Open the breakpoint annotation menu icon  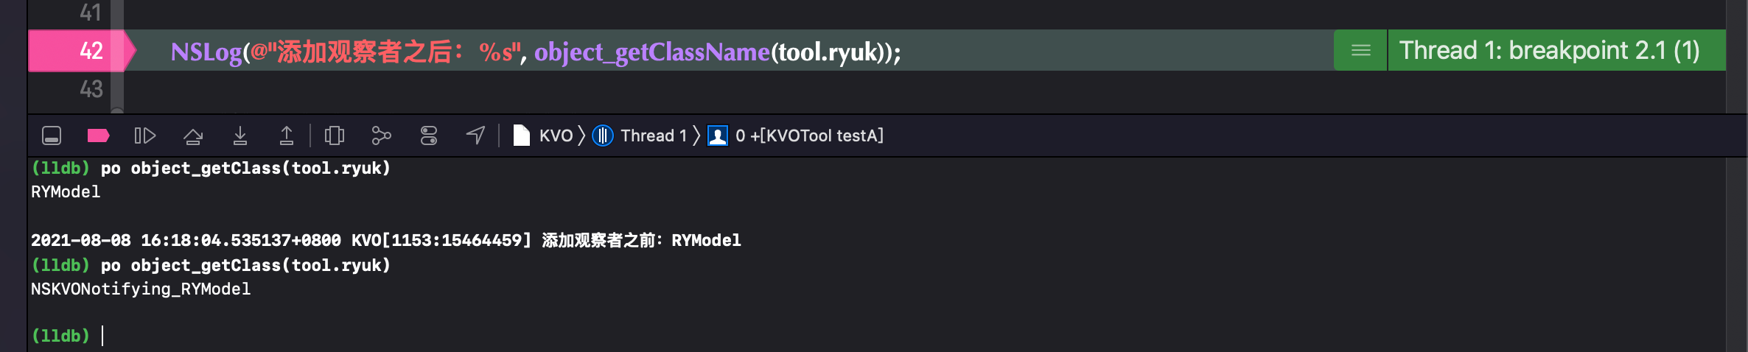click(x=1361, y=50)
